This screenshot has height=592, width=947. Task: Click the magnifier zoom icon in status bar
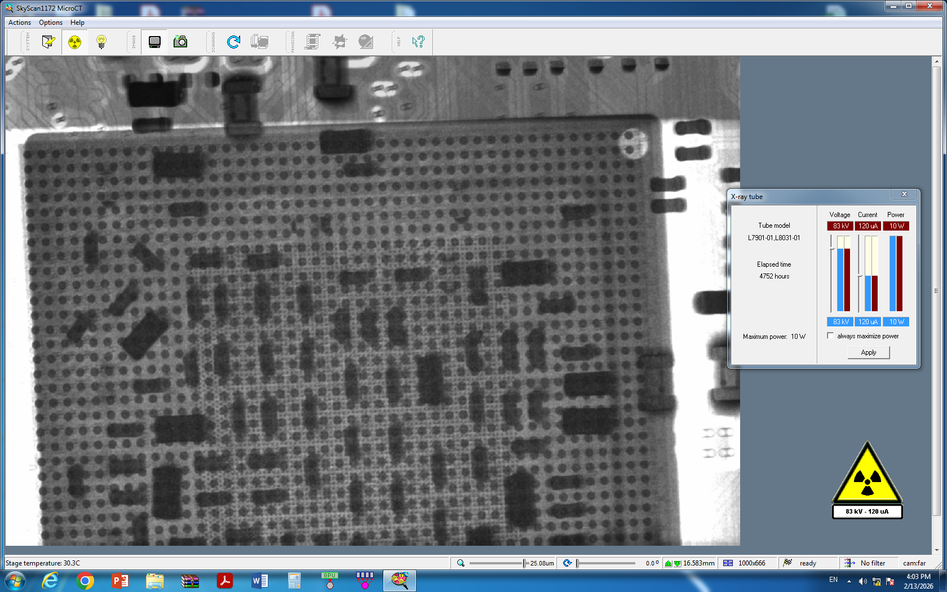[461, 563]
